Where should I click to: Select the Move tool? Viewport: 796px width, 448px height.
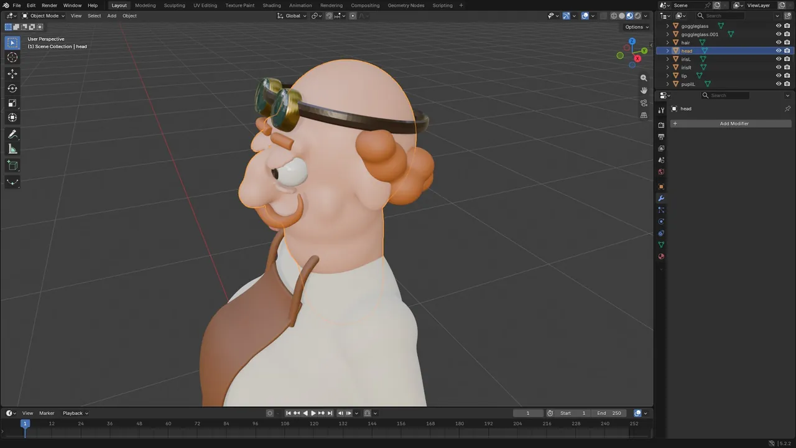[12, 73]
